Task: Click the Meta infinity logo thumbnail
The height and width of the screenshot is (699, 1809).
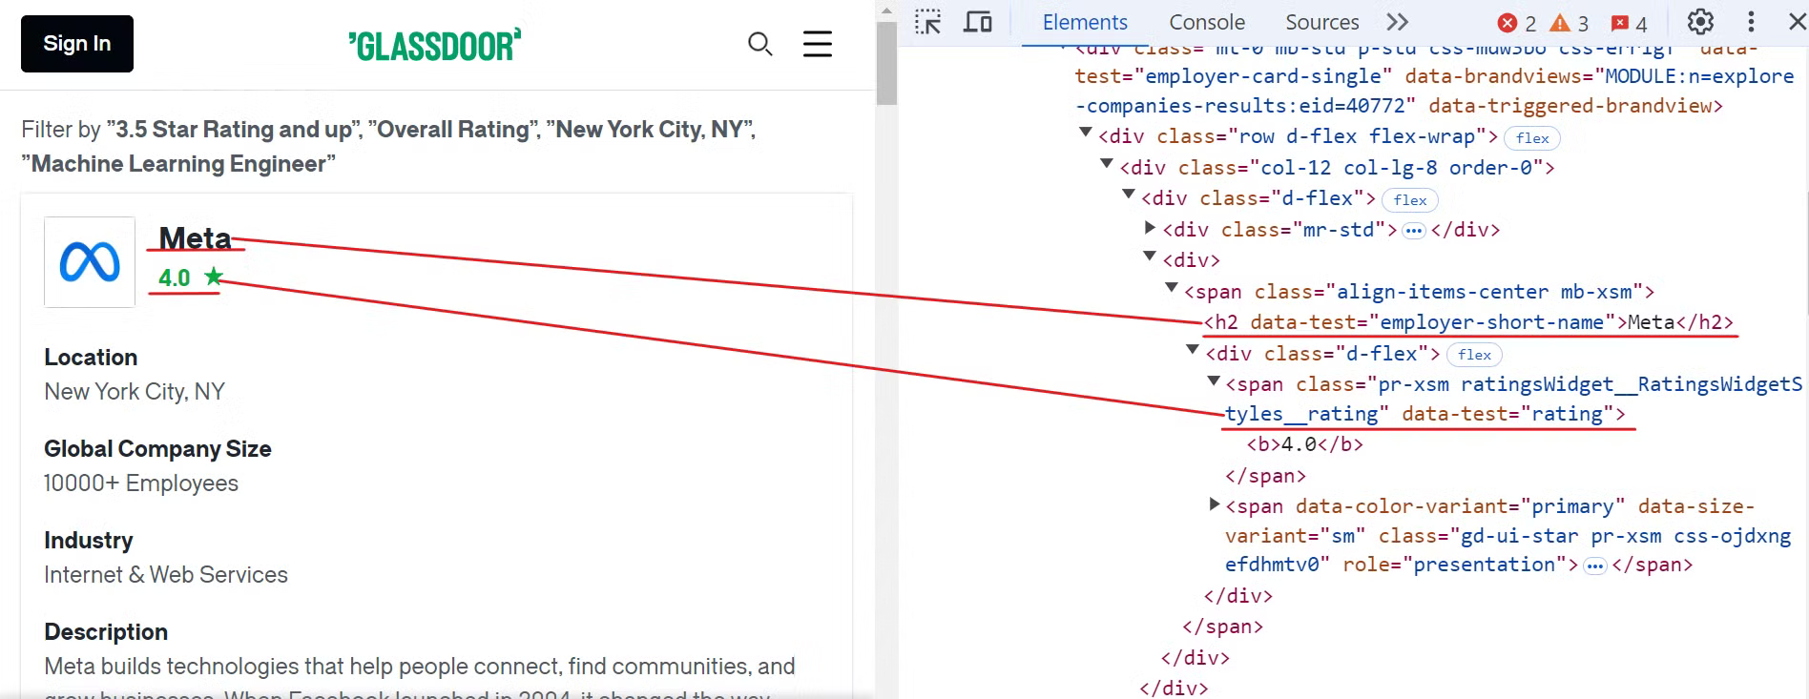Action: click(90, 262)
